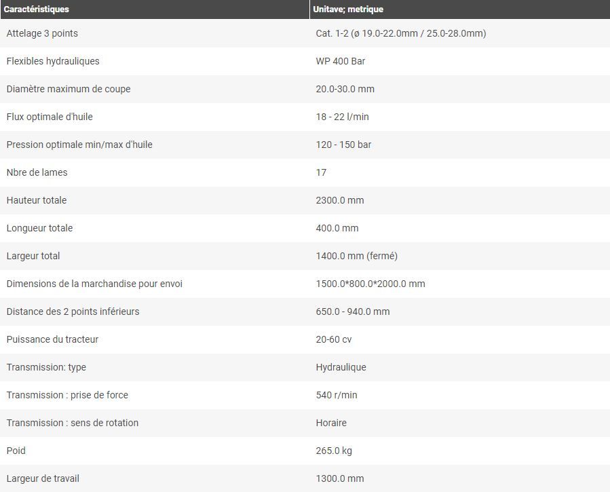Click the 'WP 400 Bar' value
Viewport: 610px width, 492px height.
341,61
